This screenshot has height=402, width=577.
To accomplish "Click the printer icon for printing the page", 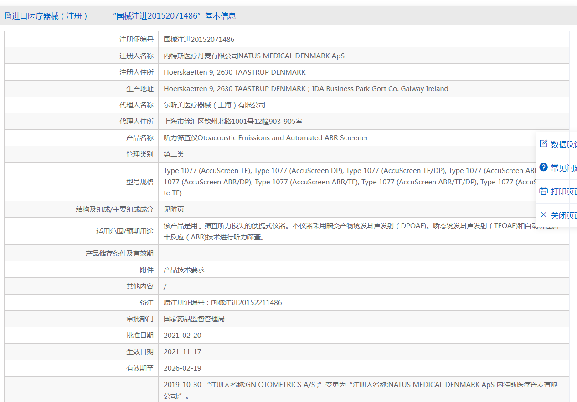I will click(543, 191).
